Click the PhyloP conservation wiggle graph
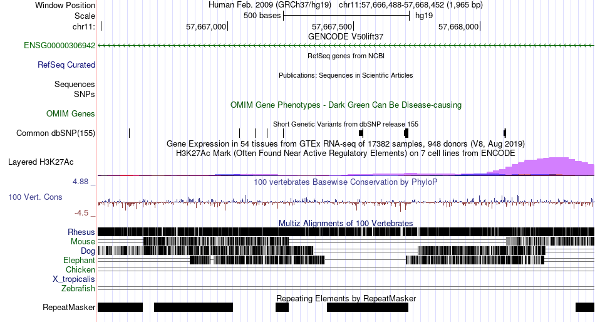The height and width of the screenshot is (322, 595). pyautogui.click(x=346, y=202)
